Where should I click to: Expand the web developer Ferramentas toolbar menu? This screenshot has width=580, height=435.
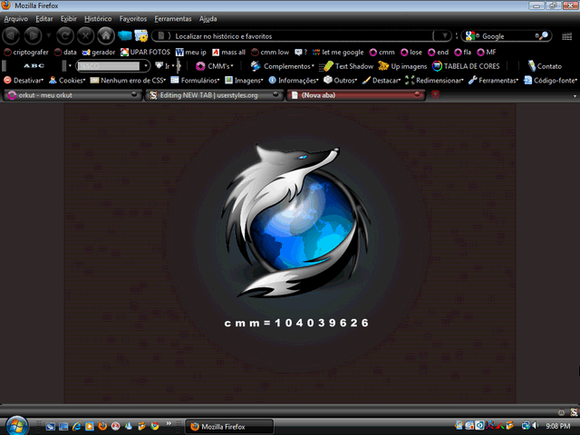coord(493,81)
